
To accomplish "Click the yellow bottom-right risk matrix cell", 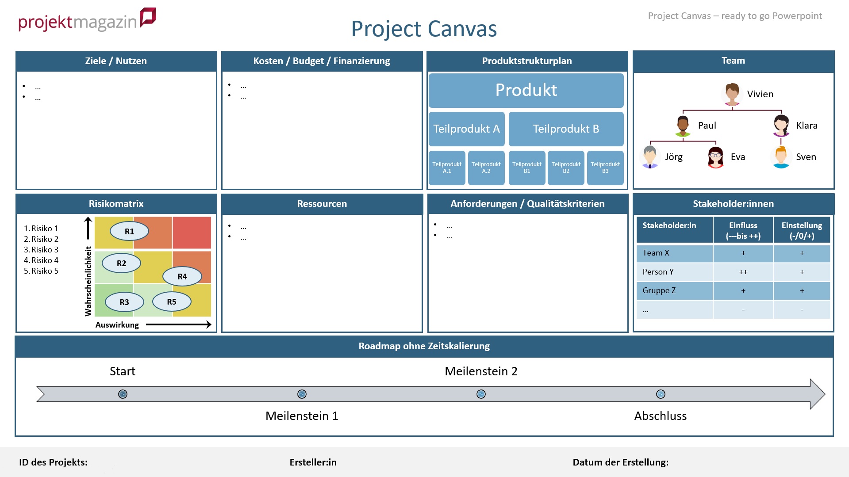I will click(x=192, y=300).
